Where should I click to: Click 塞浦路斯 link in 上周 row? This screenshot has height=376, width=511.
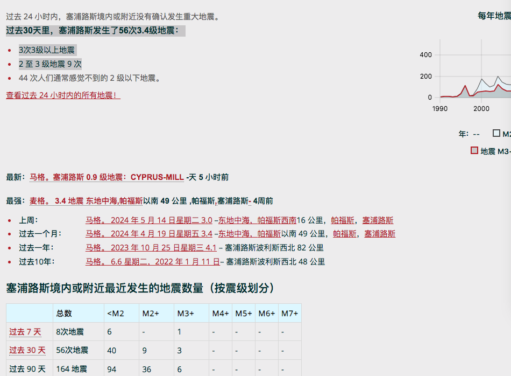378,220
